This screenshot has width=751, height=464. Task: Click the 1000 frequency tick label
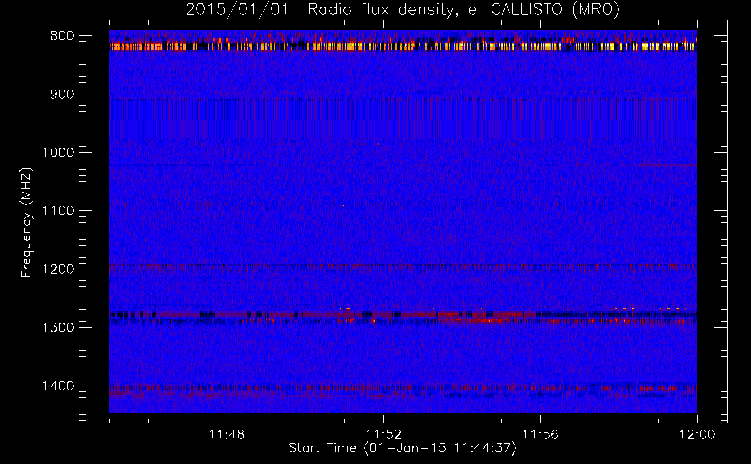(x=58, y=153)
